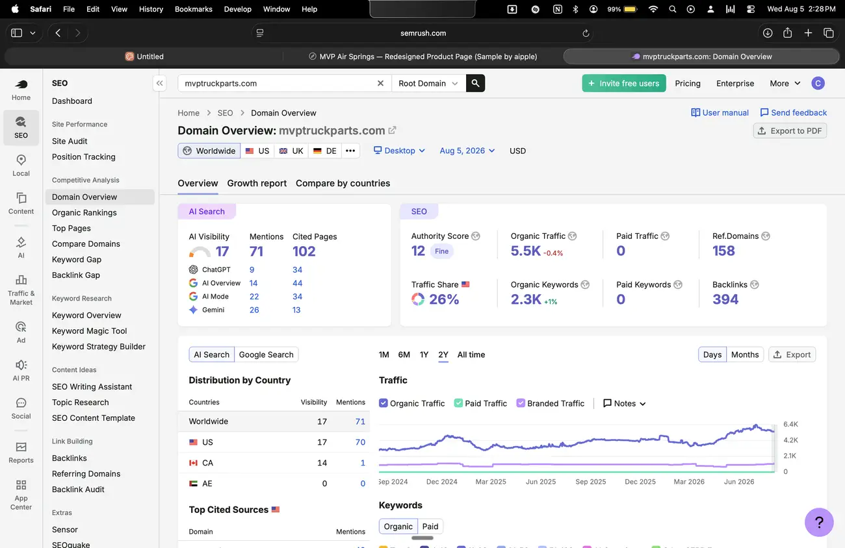Select the 6M time range

tap(404, 355)
